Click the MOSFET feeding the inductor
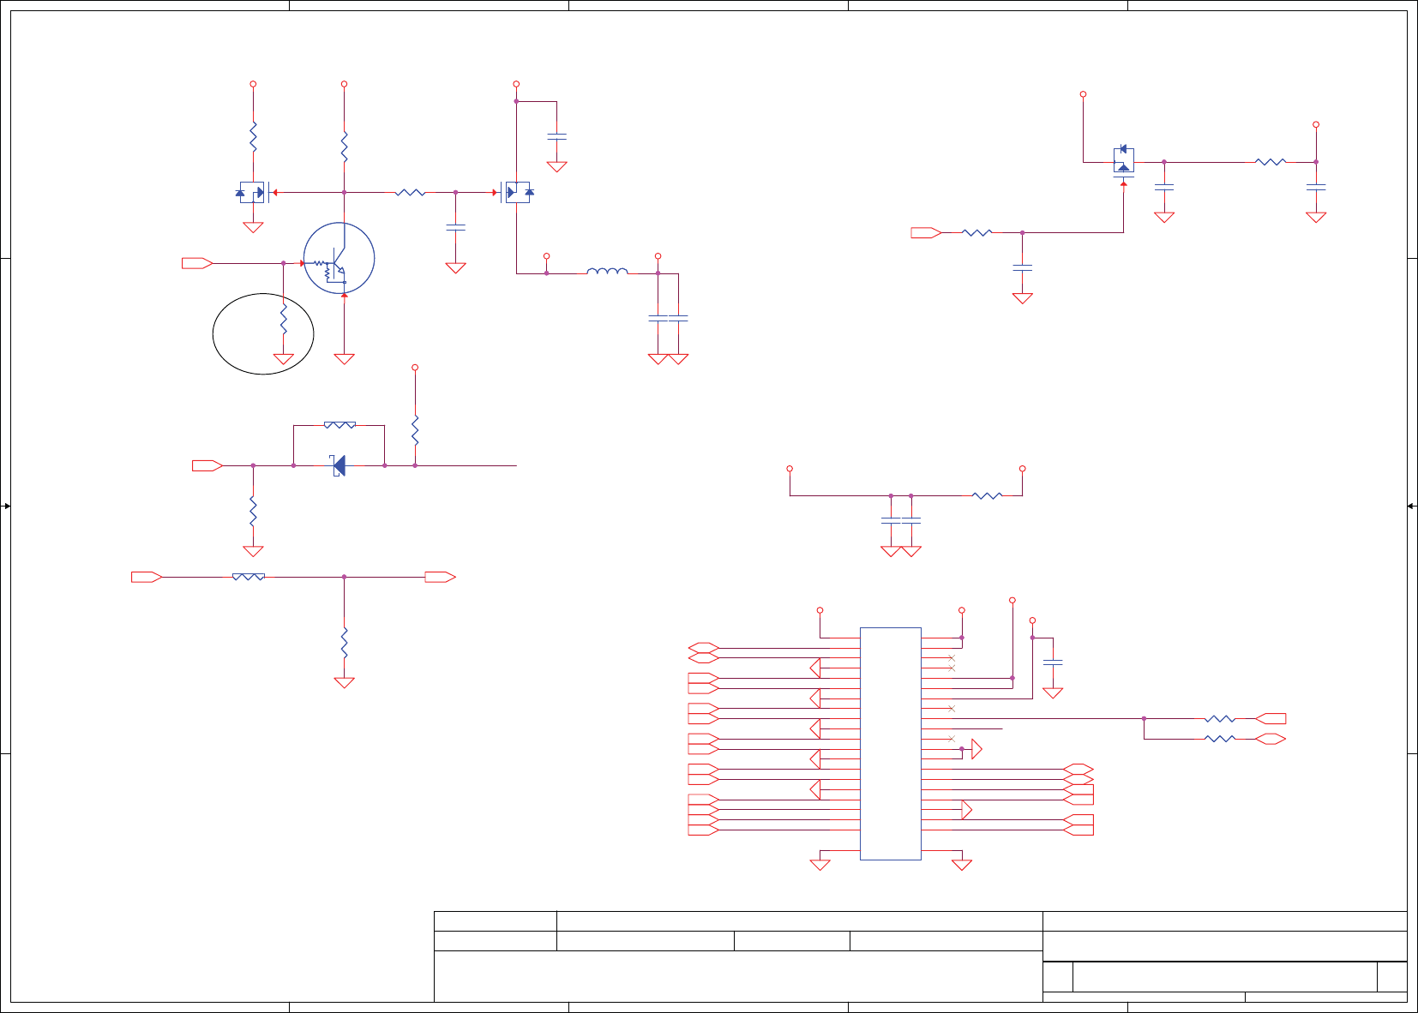The image size is (1418, 1013). point(516,192)
